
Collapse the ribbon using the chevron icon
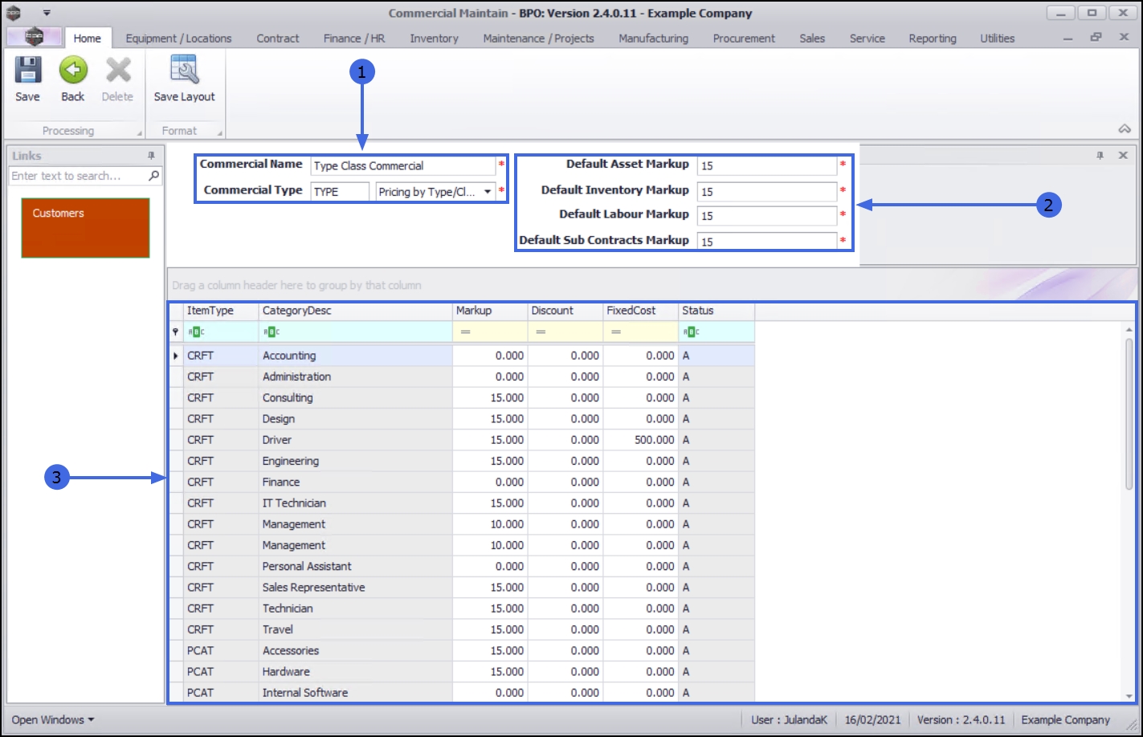click(x=1125, y=129)
